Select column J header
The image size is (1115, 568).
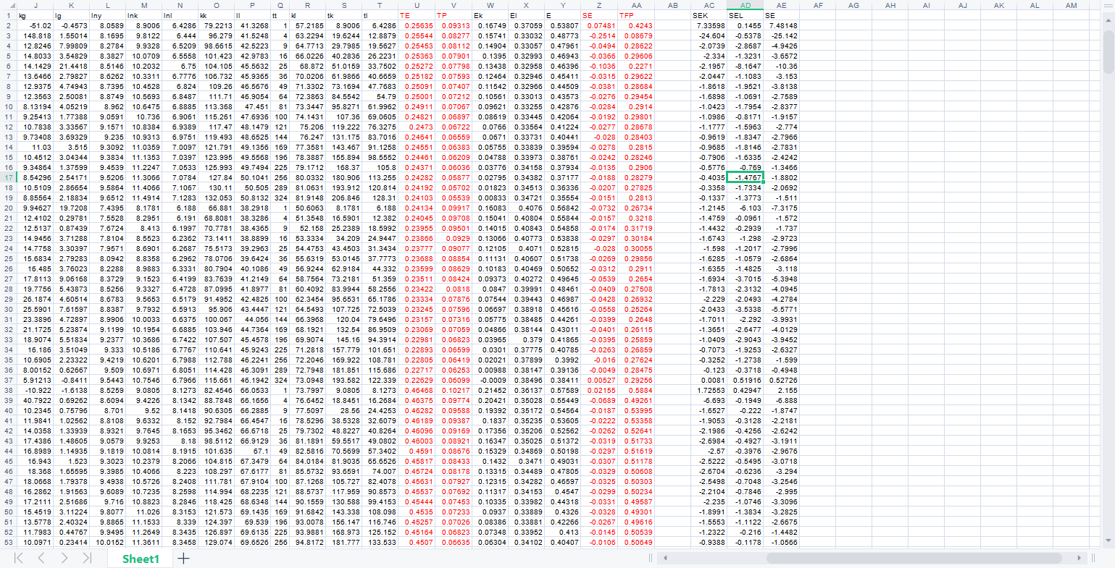click(x=35, y=5)
